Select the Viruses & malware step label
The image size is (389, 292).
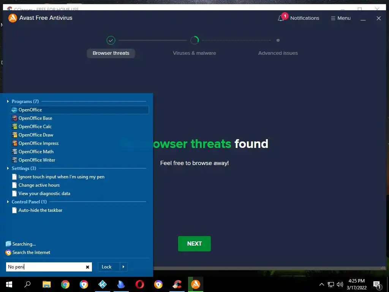(x=194, y=53)
